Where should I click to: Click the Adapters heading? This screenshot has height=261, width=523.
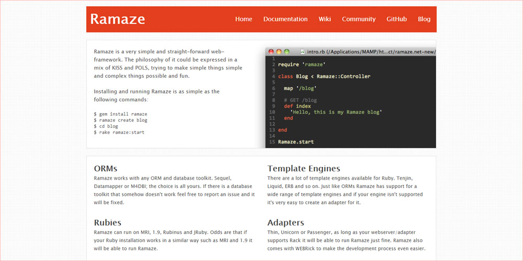point(286,222)
